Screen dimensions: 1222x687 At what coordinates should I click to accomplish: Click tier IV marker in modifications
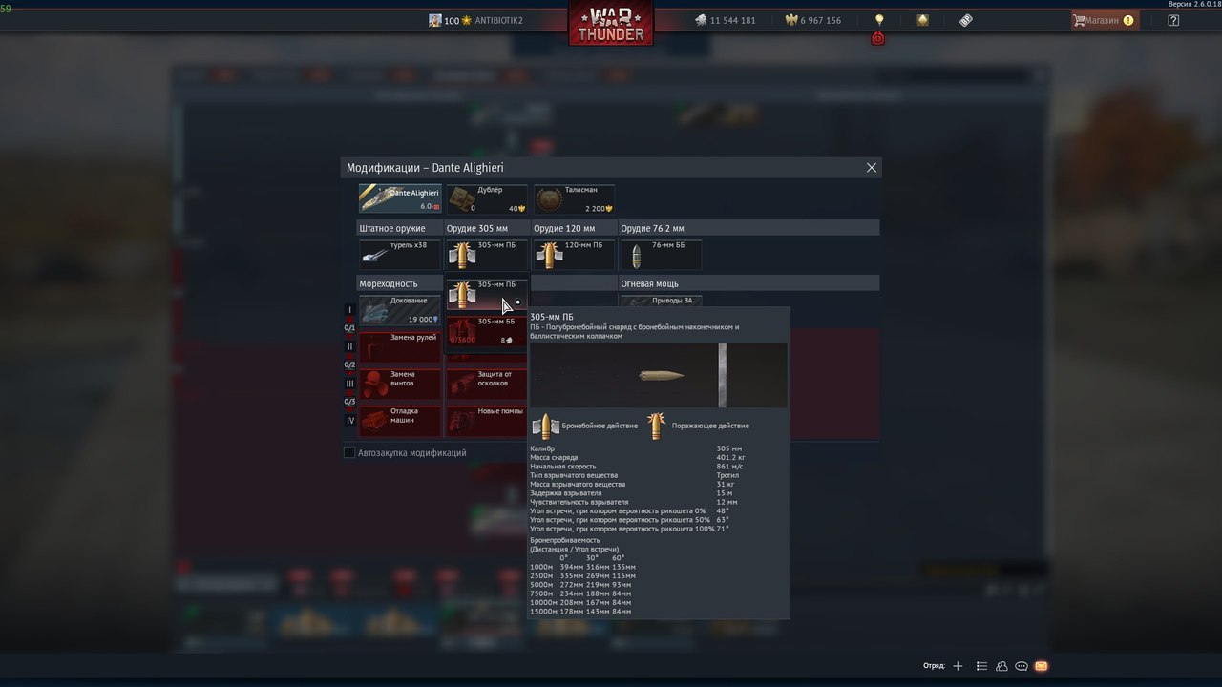point(349,420)
